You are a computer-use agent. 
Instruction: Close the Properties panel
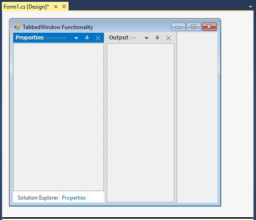pyautogui.click(x=98, y=38)
